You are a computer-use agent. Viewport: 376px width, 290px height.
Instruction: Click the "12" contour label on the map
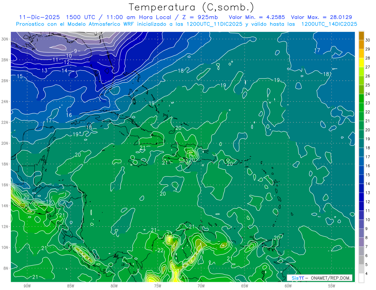pos(67,63)
